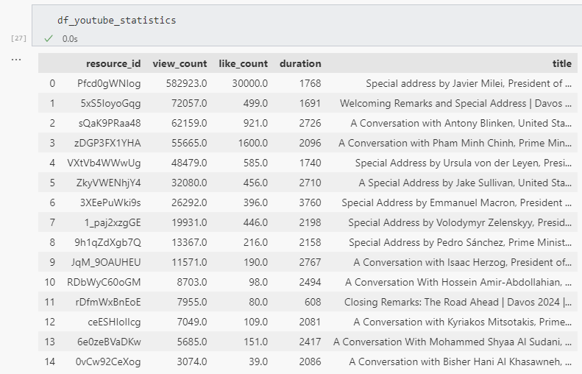Viewport: 582px width, 374px height.
Task: Click the duration value 1768
Action: [x=310, y=84]
